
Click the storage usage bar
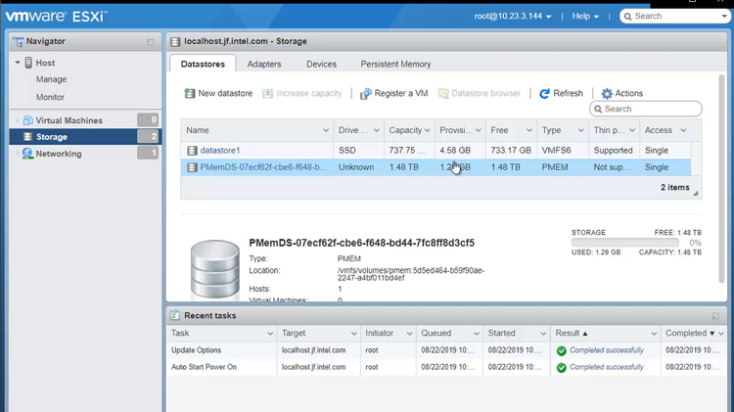(x=625, y=243)
